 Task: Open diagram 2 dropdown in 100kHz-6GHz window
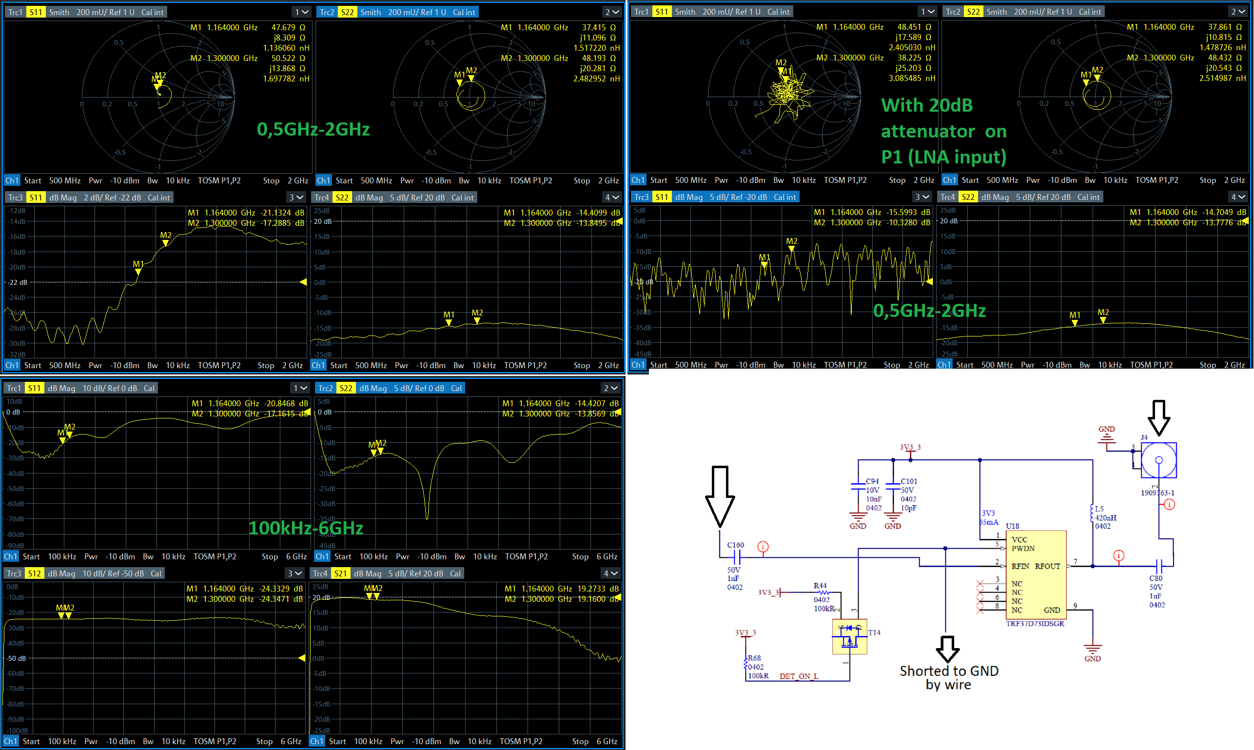(x=611, y=388)
